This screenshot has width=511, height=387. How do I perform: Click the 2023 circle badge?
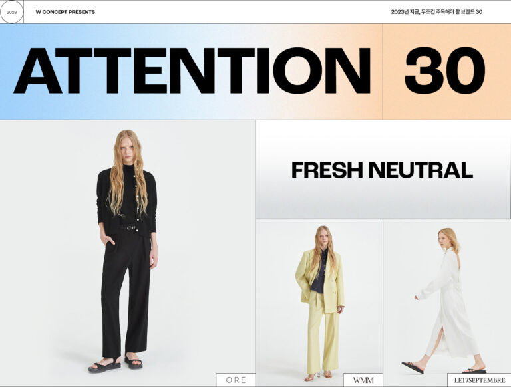[x=12, y=12]
